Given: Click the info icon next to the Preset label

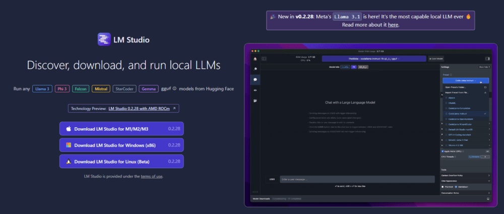Looking at the screenshot, I should click(x=451, y=75).
